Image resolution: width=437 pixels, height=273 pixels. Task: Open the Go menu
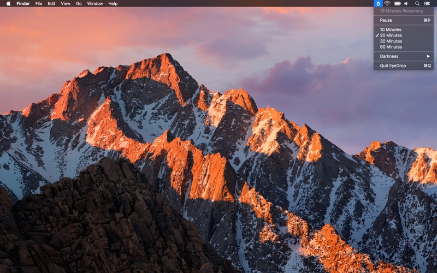(x=79, y=3)
